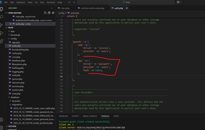
Task: Open the Extensions view
Action: click(x=2, y=41)
